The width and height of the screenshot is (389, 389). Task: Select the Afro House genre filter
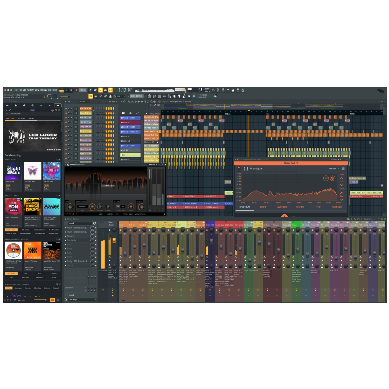tap(11, 273)
